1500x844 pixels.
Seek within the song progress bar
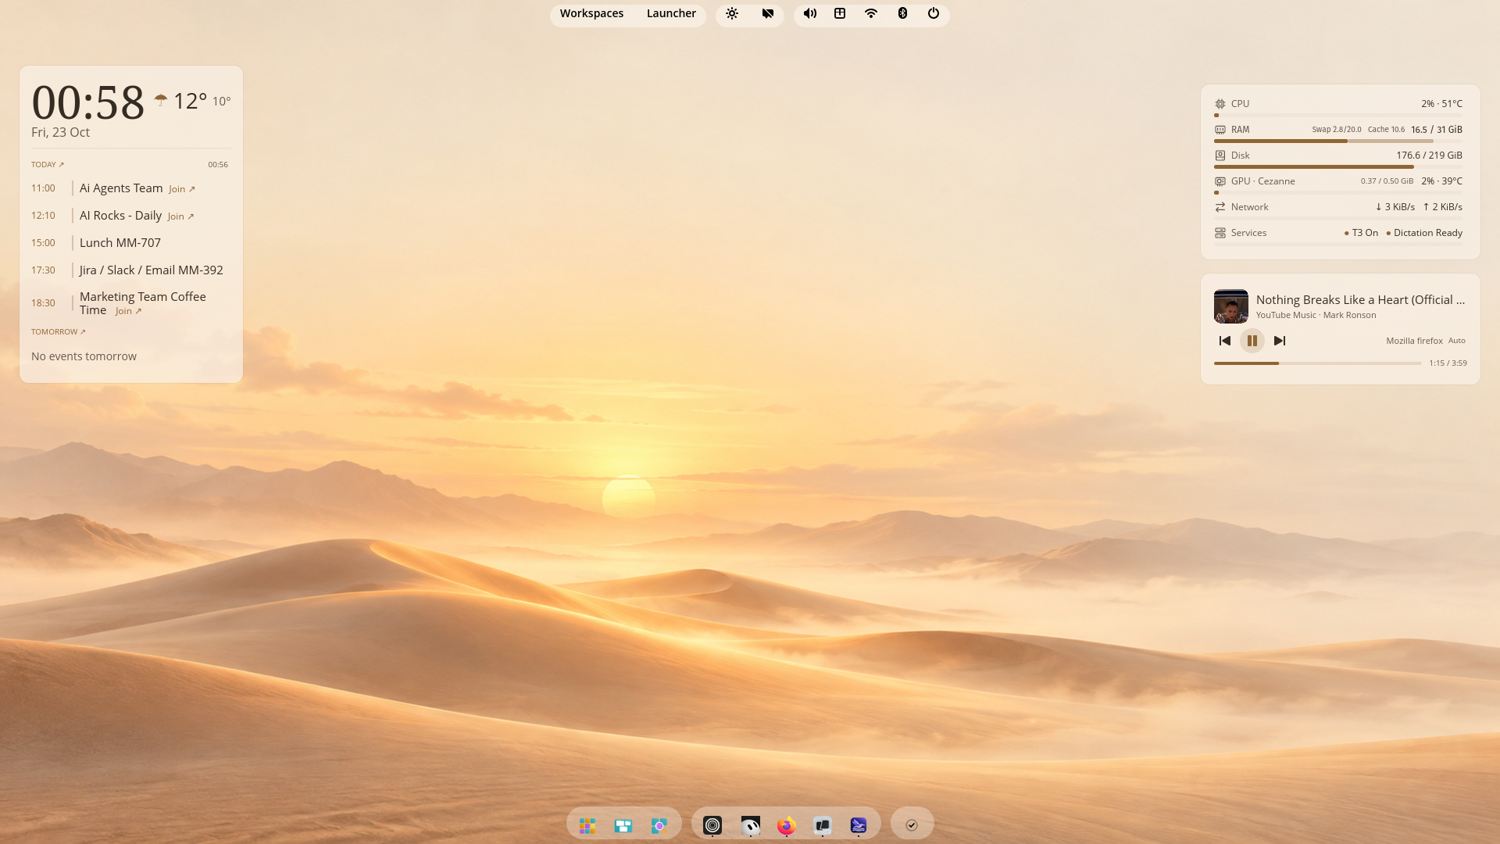pos(1317,363)
